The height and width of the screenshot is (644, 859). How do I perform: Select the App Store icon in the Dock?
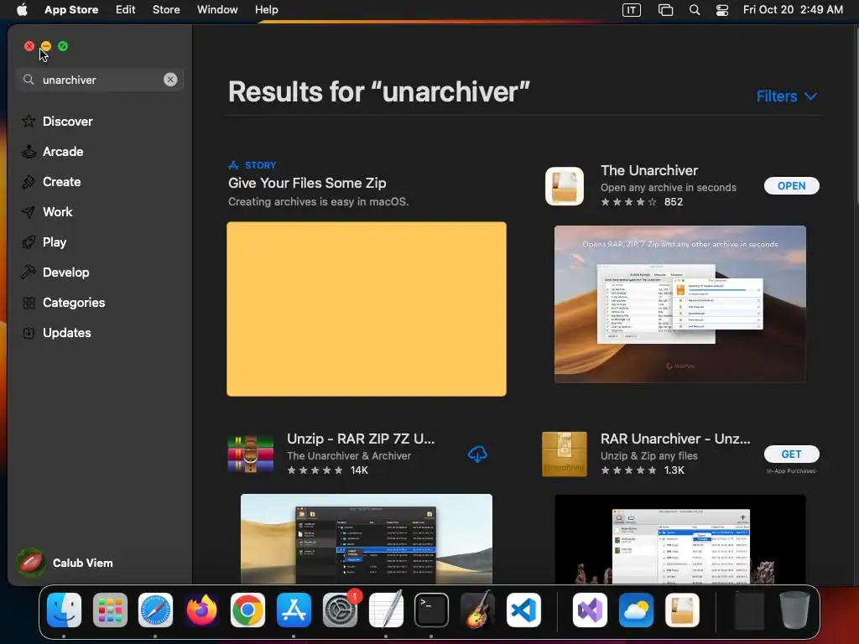(x=294, y=610)
